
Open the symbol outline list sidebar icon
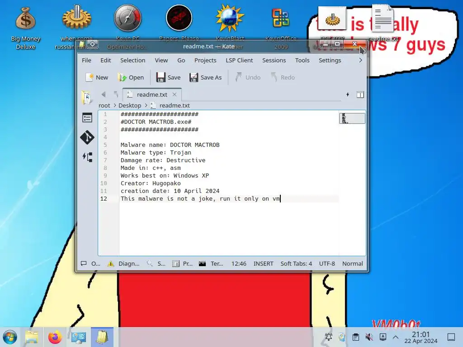(87, 118)
